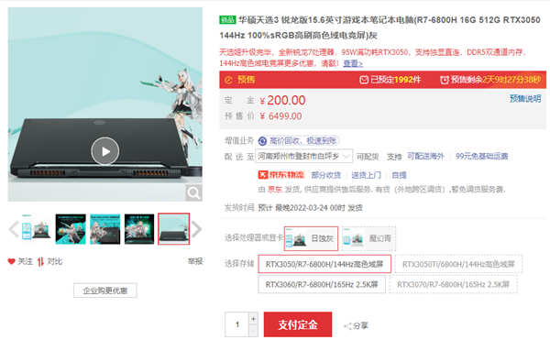This screenshot has height=340, width=550.
Task: Show next thumbnails with the right arrow
Action: click(196, 230)
